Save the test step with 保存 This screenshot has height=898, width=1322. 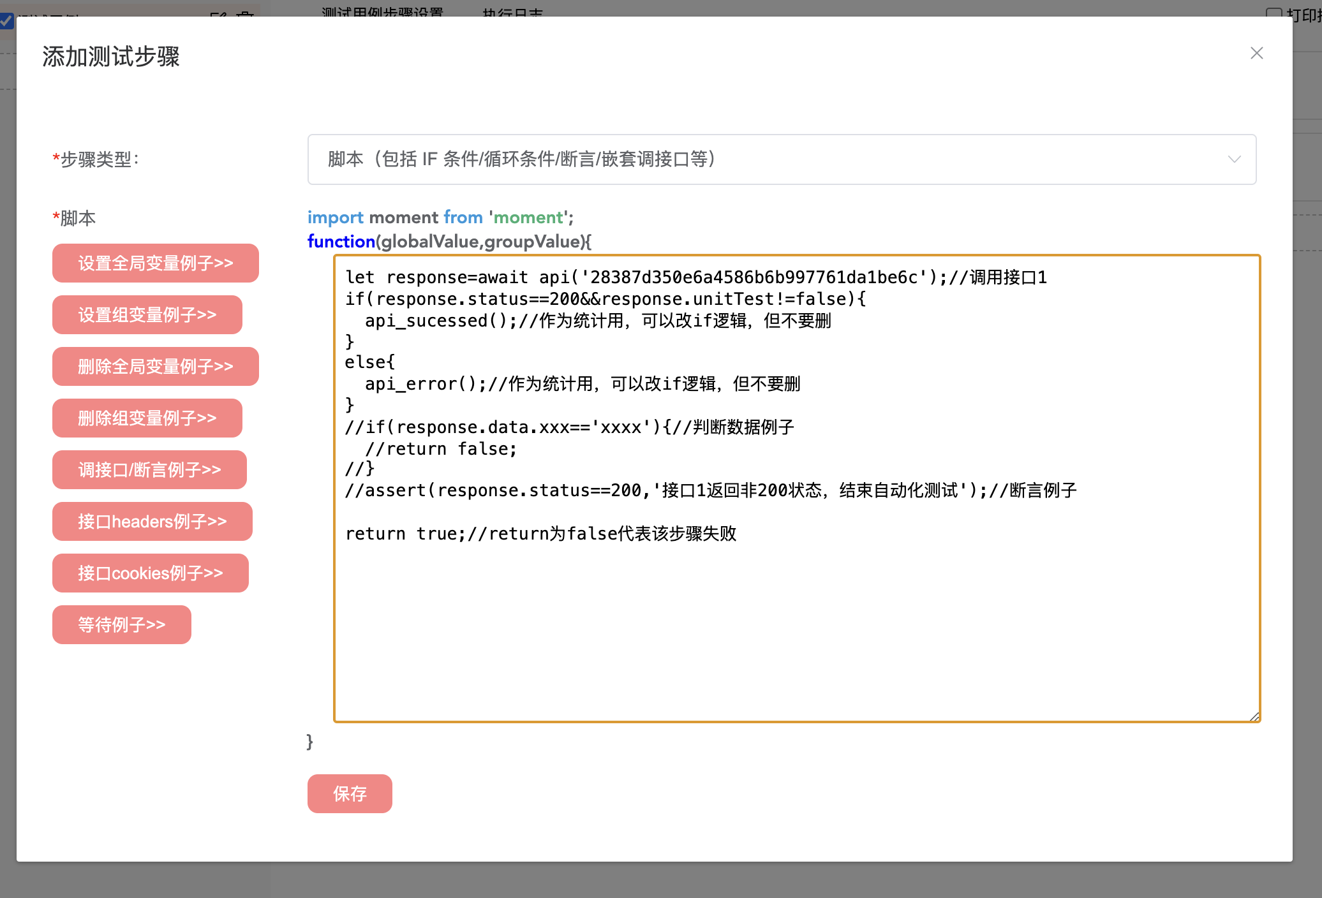pyautogui.click(x=350, y=793)
